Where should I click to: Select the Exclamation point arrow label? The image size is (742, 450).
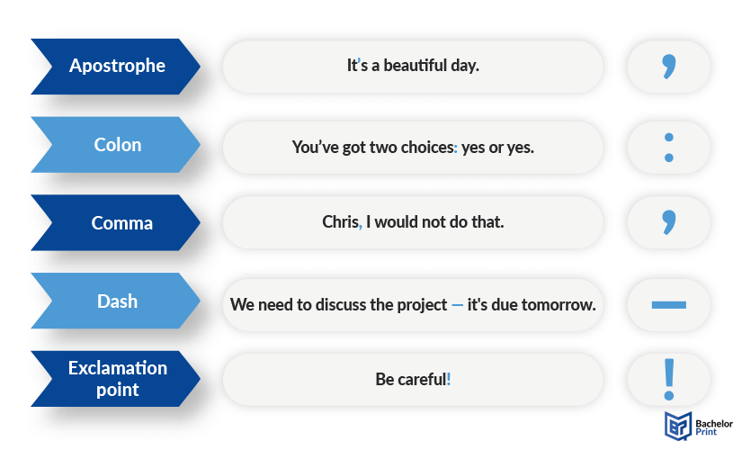[115, 379]
